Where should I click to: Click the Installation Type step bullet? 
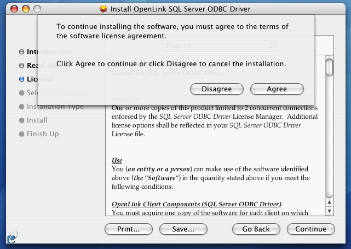[x=21, y=107]
